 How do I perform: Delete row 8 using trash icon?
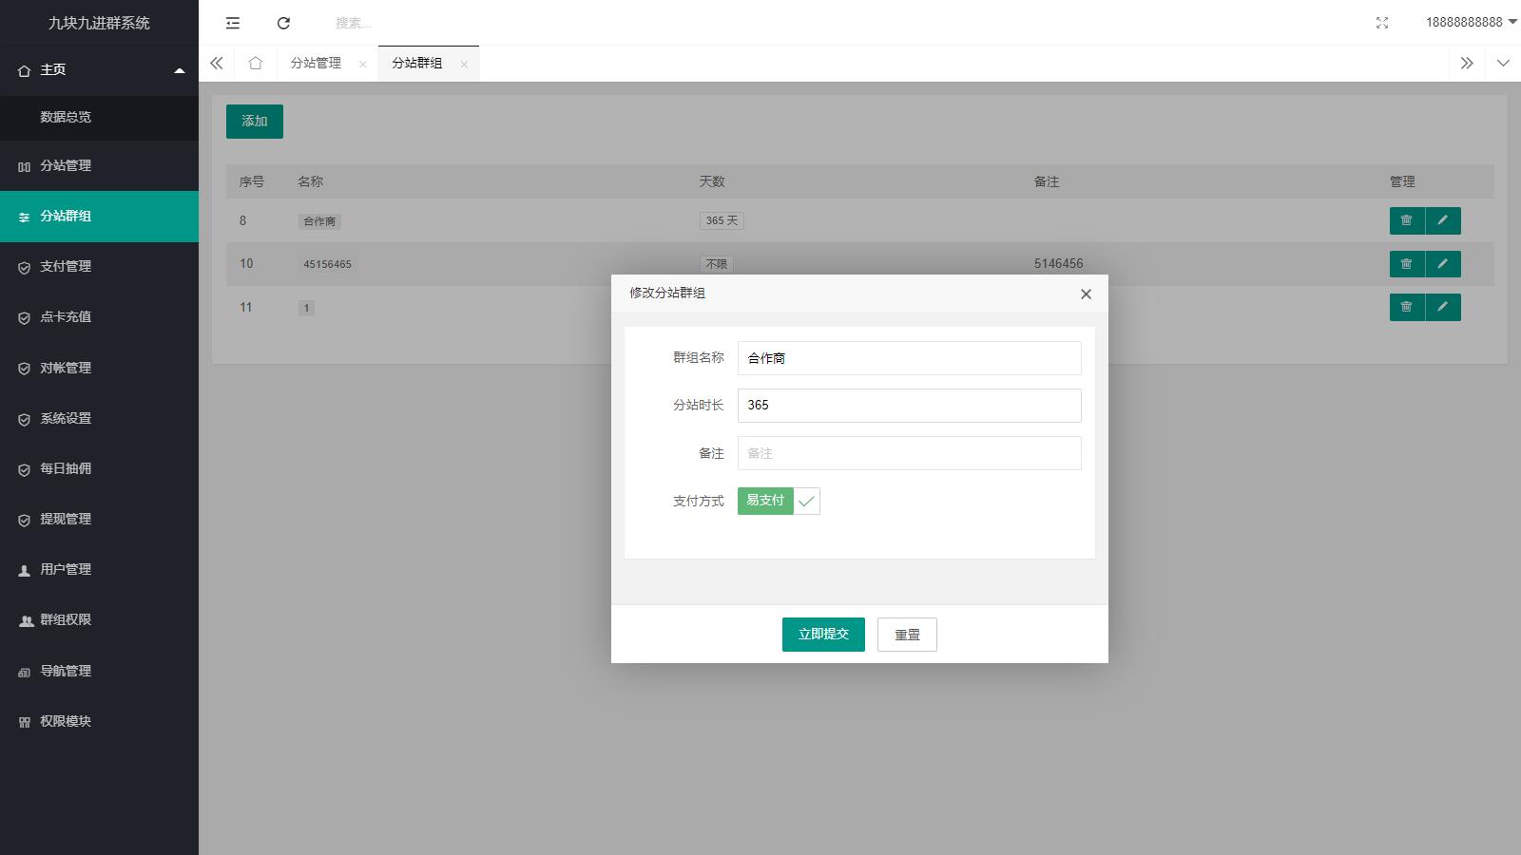[1406, 220]
